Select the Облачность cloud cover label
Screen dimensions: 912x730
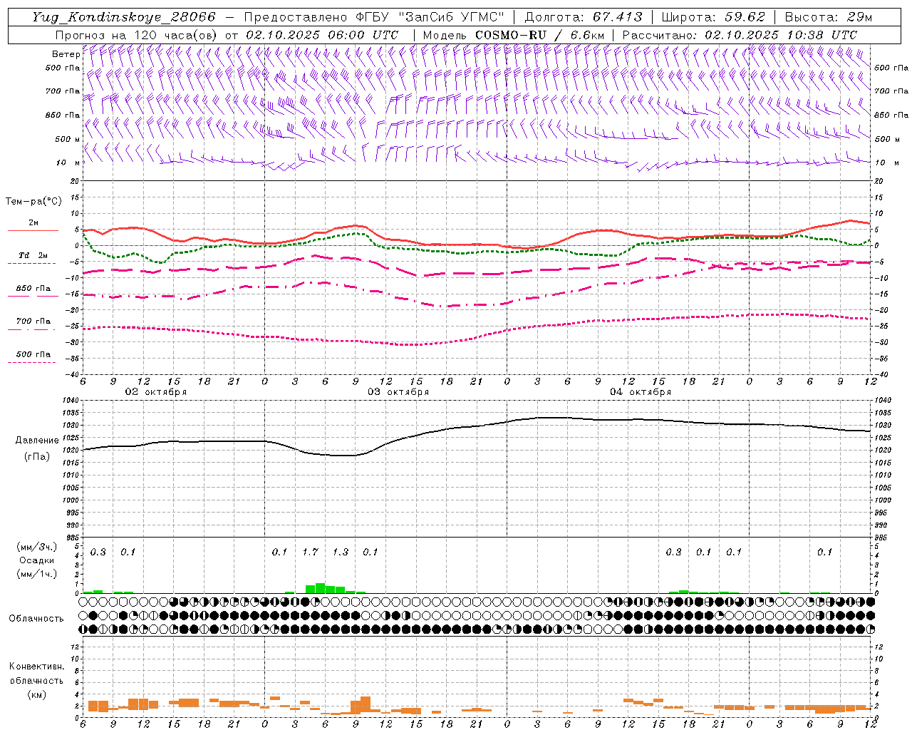coord(36,619)
